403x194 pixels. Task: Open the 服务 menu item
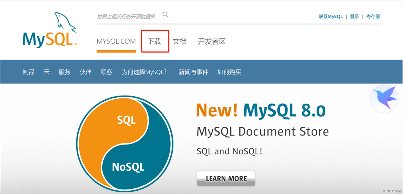[x=64, y=72]
